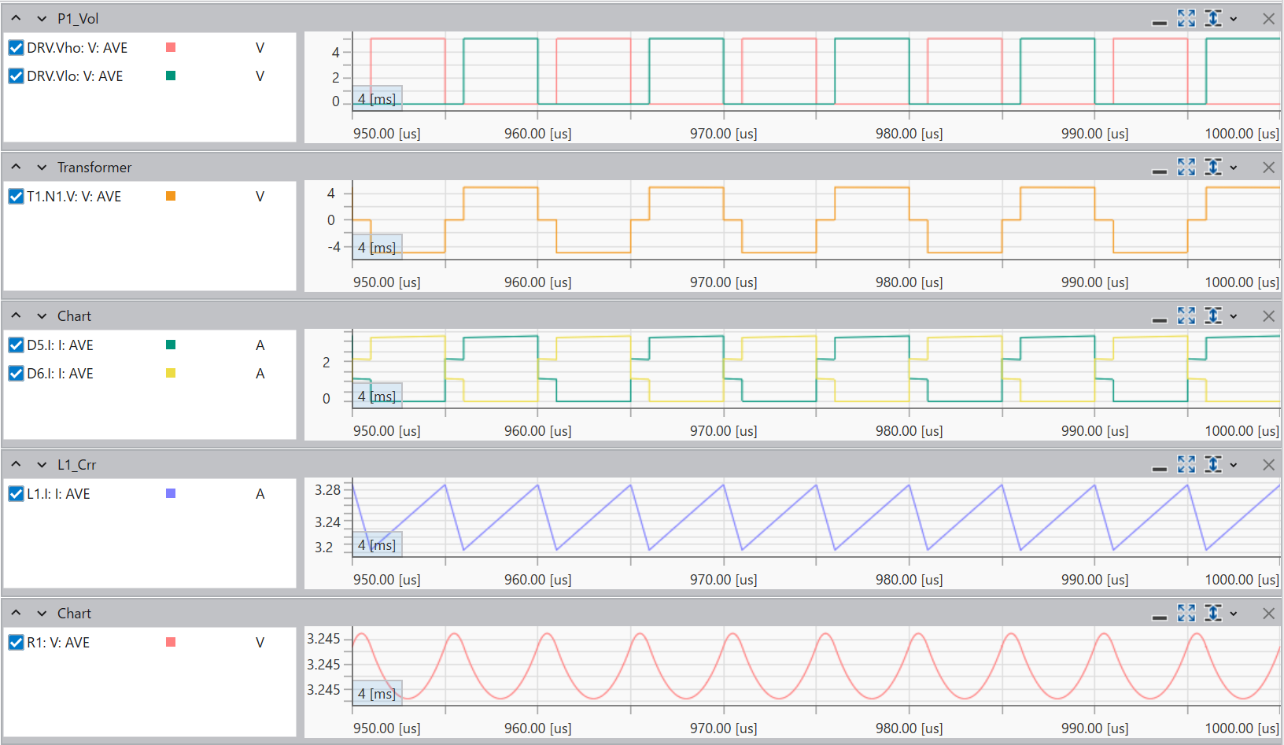Screen dimensions: 1284x745
Task: Click the T1.N1.V orange color swatch
Action: point(171,196)
